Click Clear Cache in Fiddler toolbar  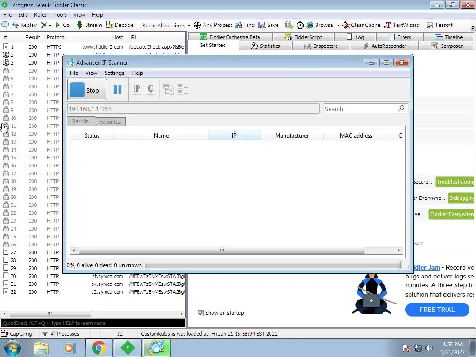point(361,25)
